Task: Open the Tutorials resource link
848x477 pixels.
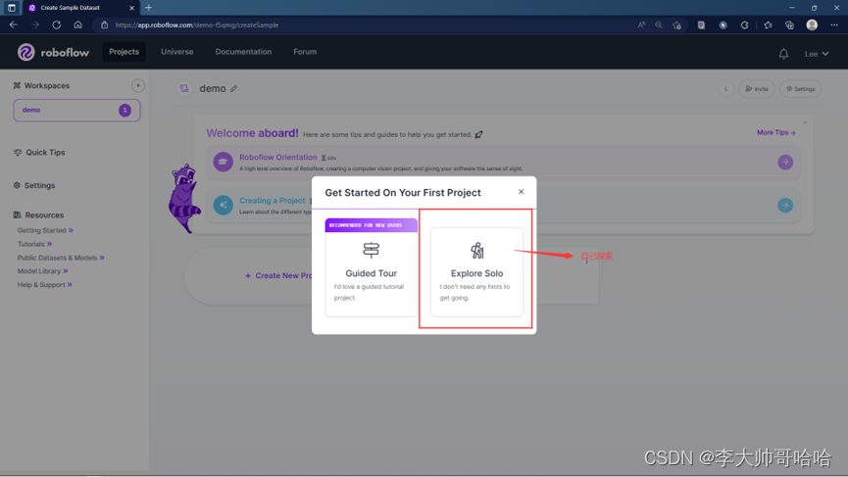Action: click(34, 244)
